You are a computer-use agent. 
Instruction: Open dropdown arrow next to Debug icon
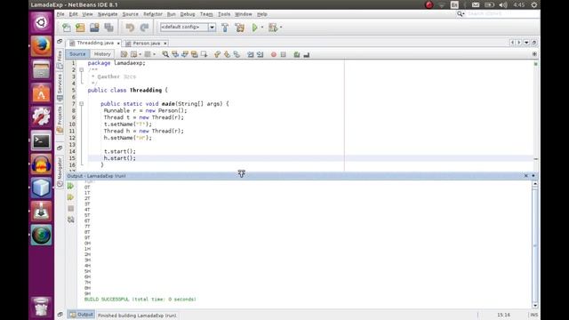[281, 28]
